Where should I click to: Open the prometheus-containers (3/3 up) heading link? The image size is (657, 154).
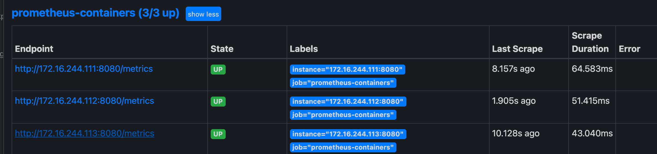point(95,13)
